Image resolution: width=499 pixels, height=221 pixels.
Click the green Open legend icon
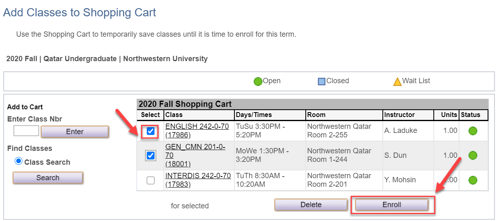[258, 82]
